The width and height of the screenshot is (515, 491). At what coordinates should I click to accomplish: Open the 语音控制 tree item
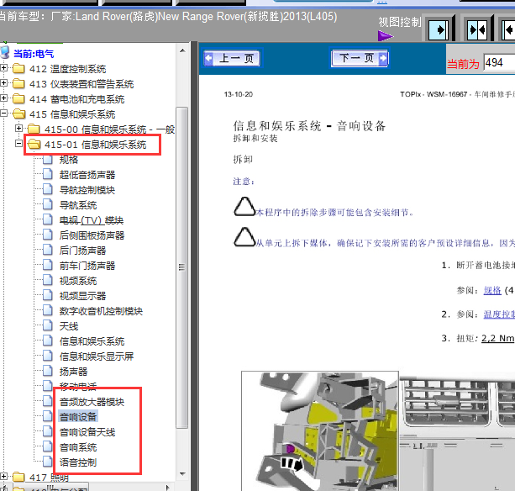78,462
